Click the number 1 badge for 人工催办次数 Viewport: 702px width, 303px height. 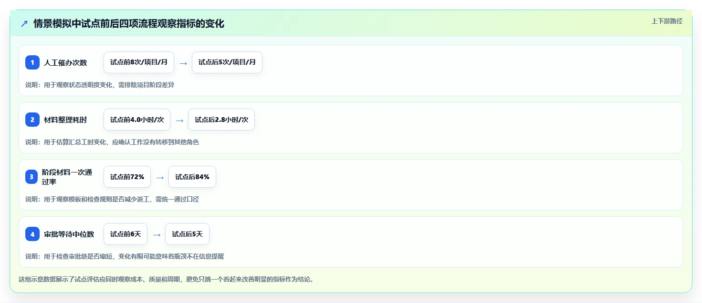coord(32,62)
